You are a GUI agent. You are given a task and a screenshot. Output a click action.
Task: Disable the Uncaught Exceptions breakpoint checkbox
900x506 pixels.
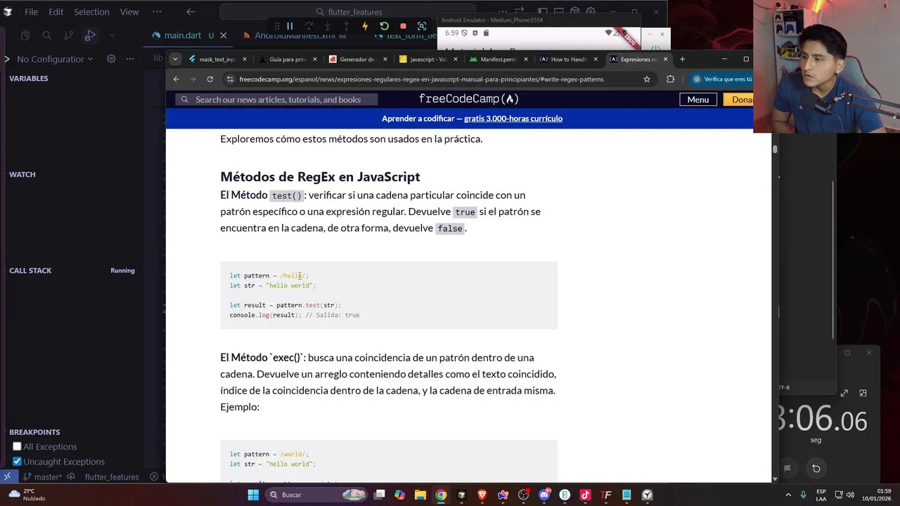tap(17, 461)
